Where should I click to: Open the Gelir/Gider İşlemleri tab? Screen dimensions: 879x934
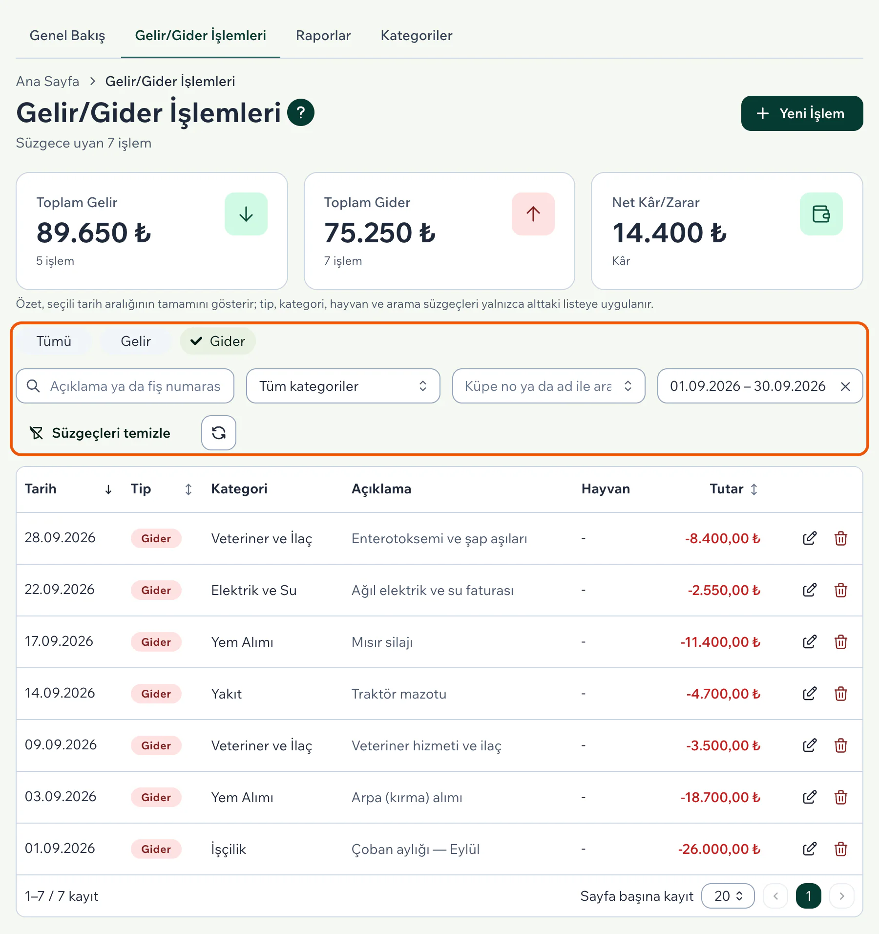pos(201,36)
